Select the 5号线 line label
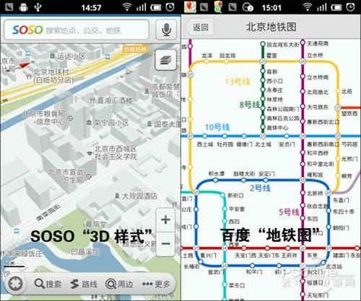This screenshot has width=361, height=301. pos(289,212)
